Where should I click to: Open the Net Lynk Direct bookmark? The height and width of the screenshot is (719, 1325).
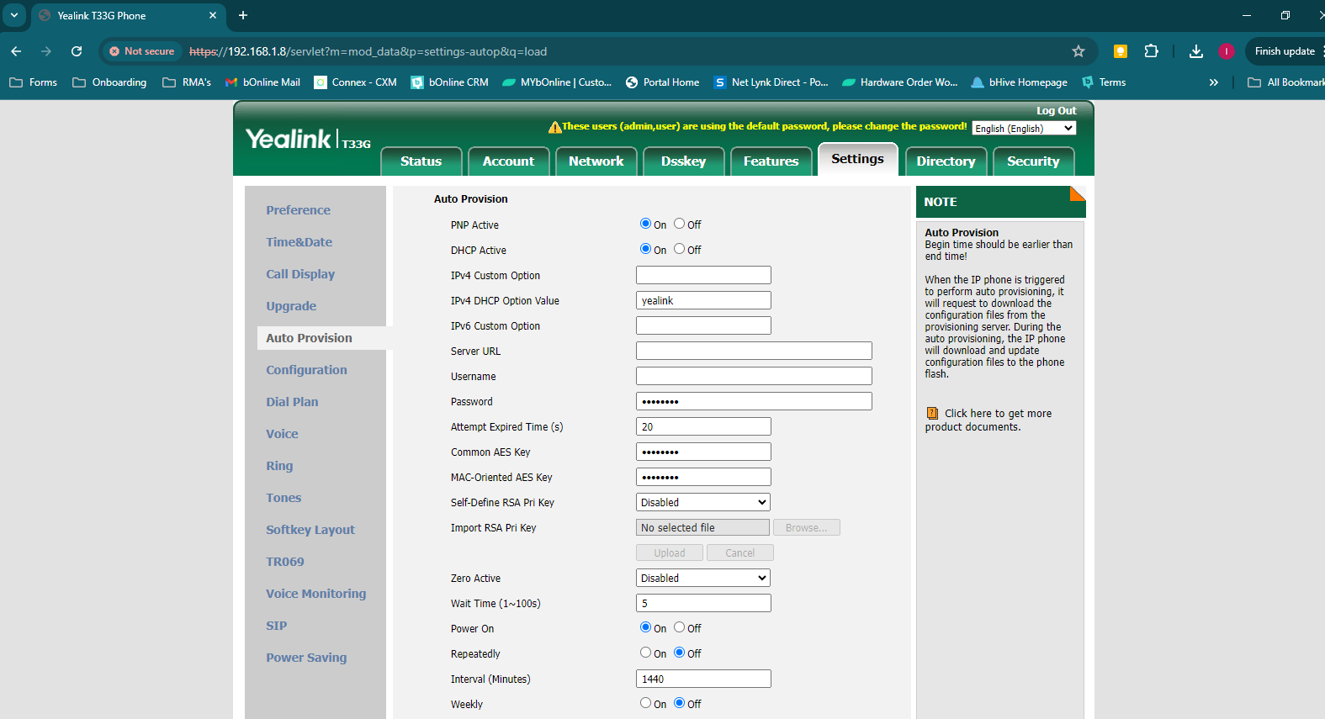pos(771,82)
